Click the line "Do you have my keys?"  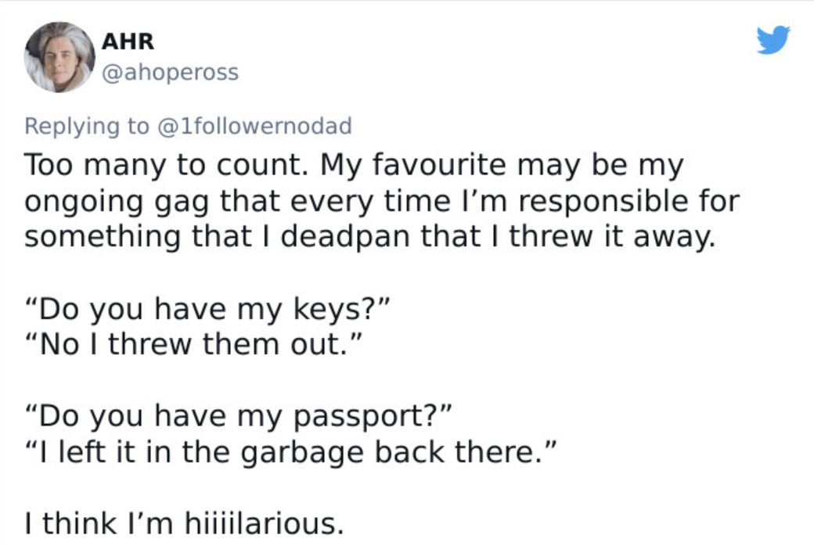tap(207, 309)
